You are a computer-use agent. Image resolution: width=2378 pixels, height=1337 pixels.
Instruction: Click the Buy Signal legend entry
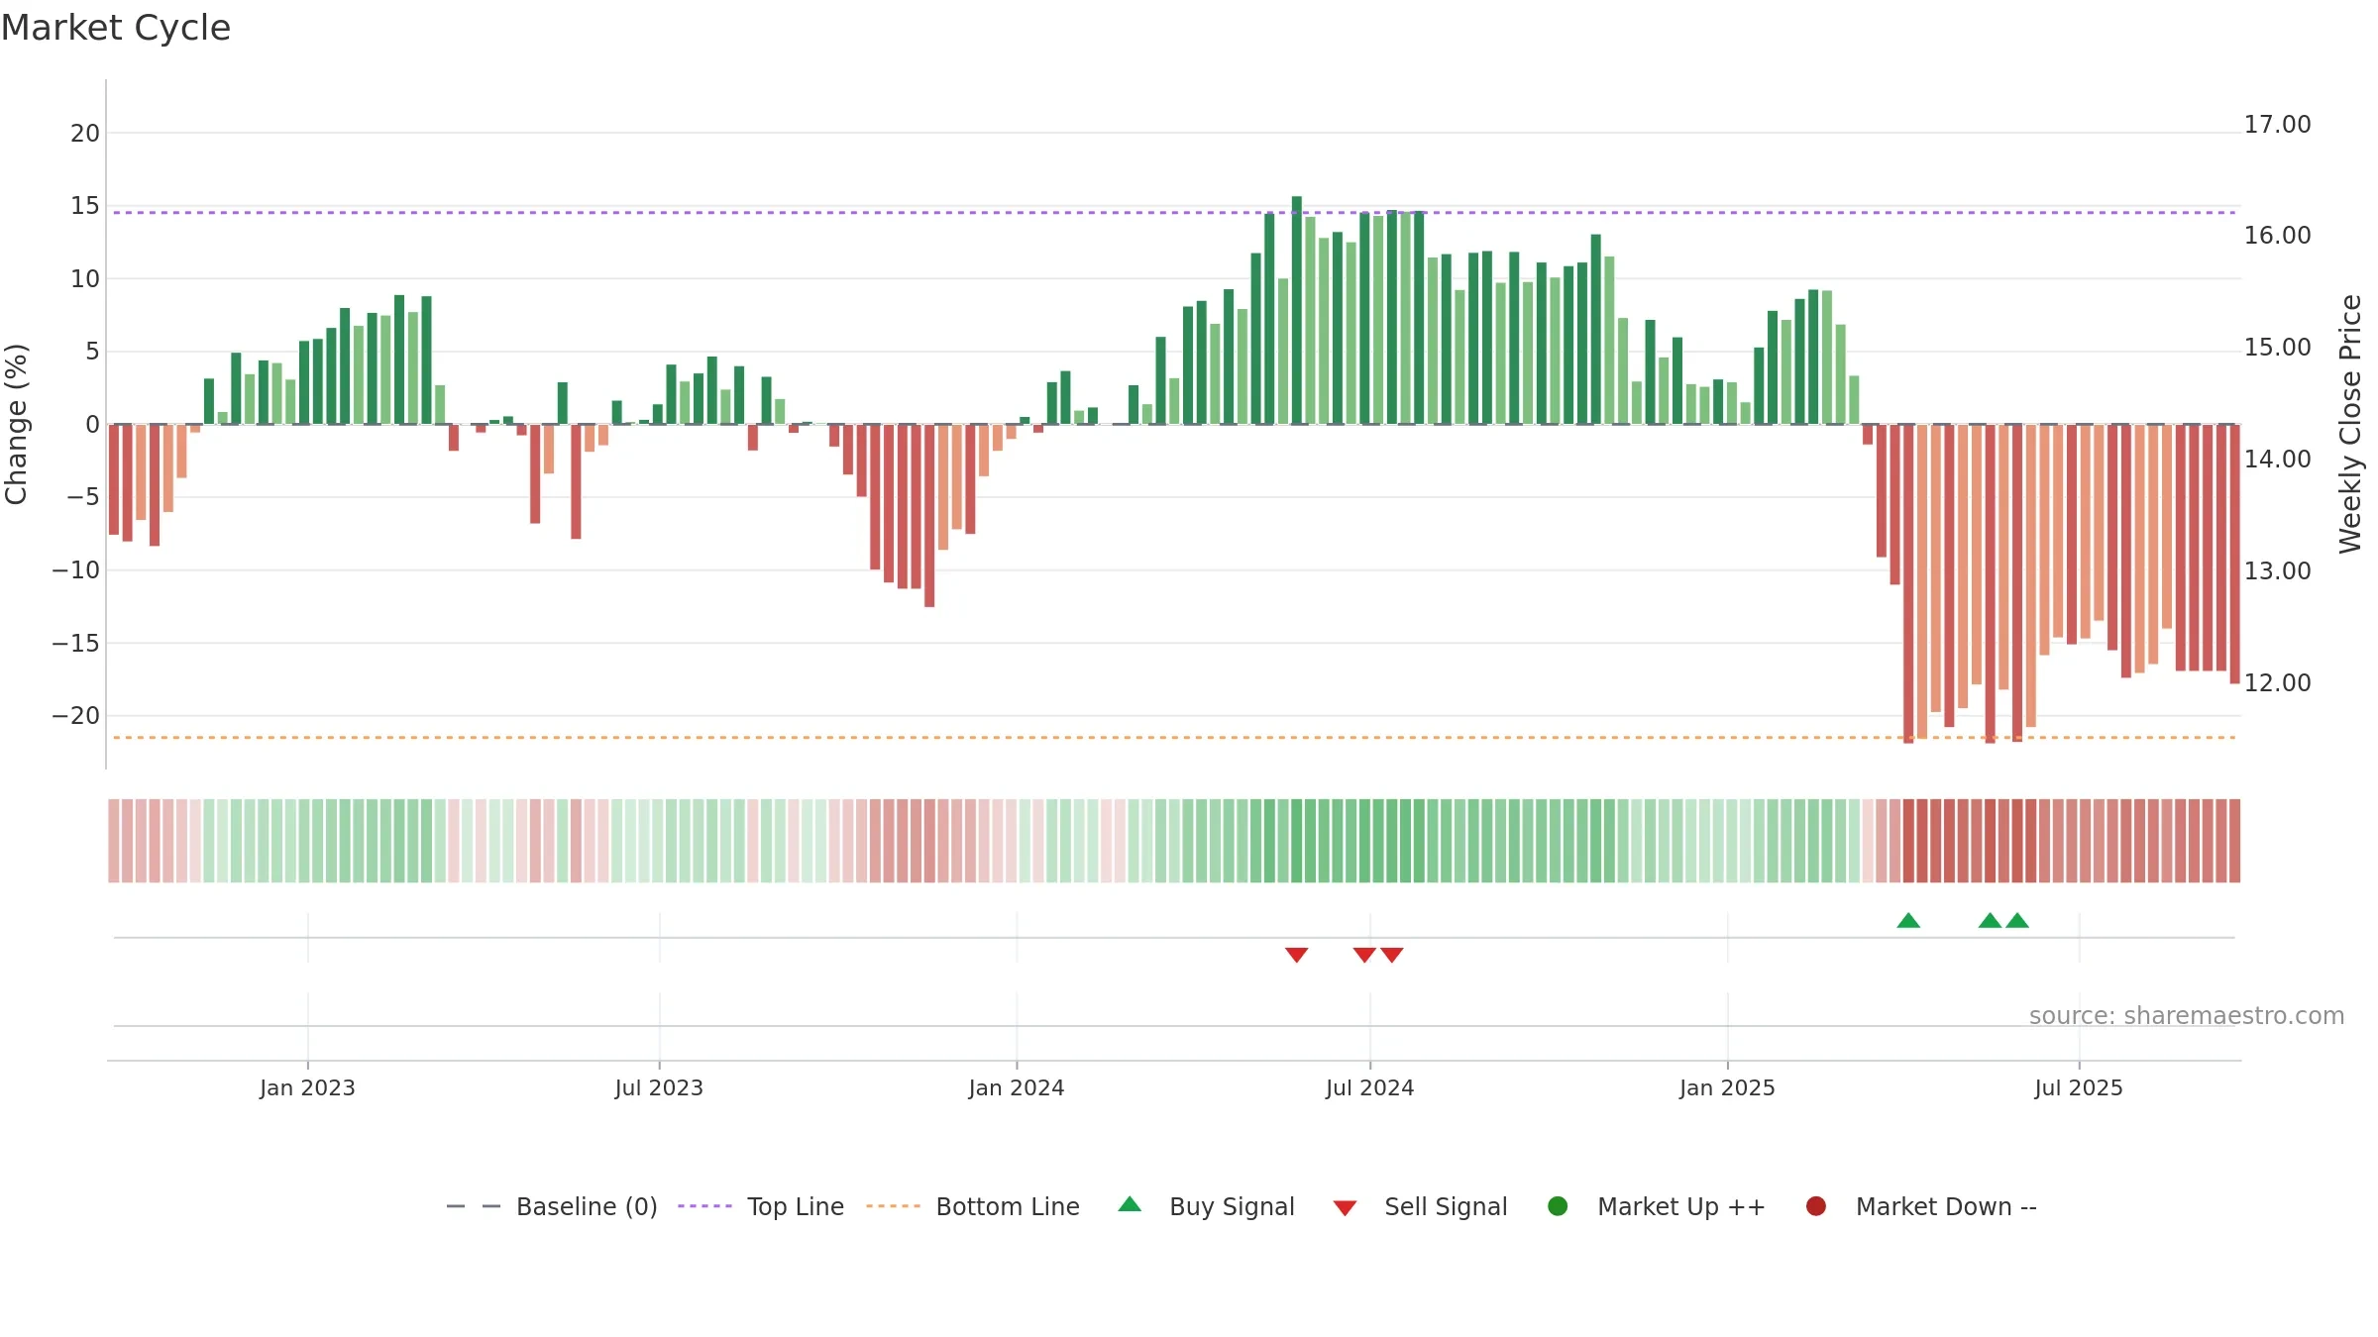(x=1206, y=1206)
